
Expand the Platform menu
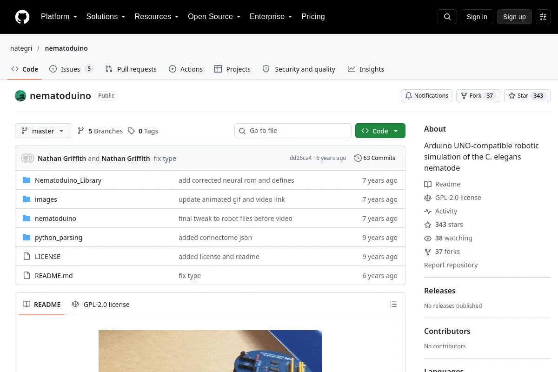pos(59,17)
